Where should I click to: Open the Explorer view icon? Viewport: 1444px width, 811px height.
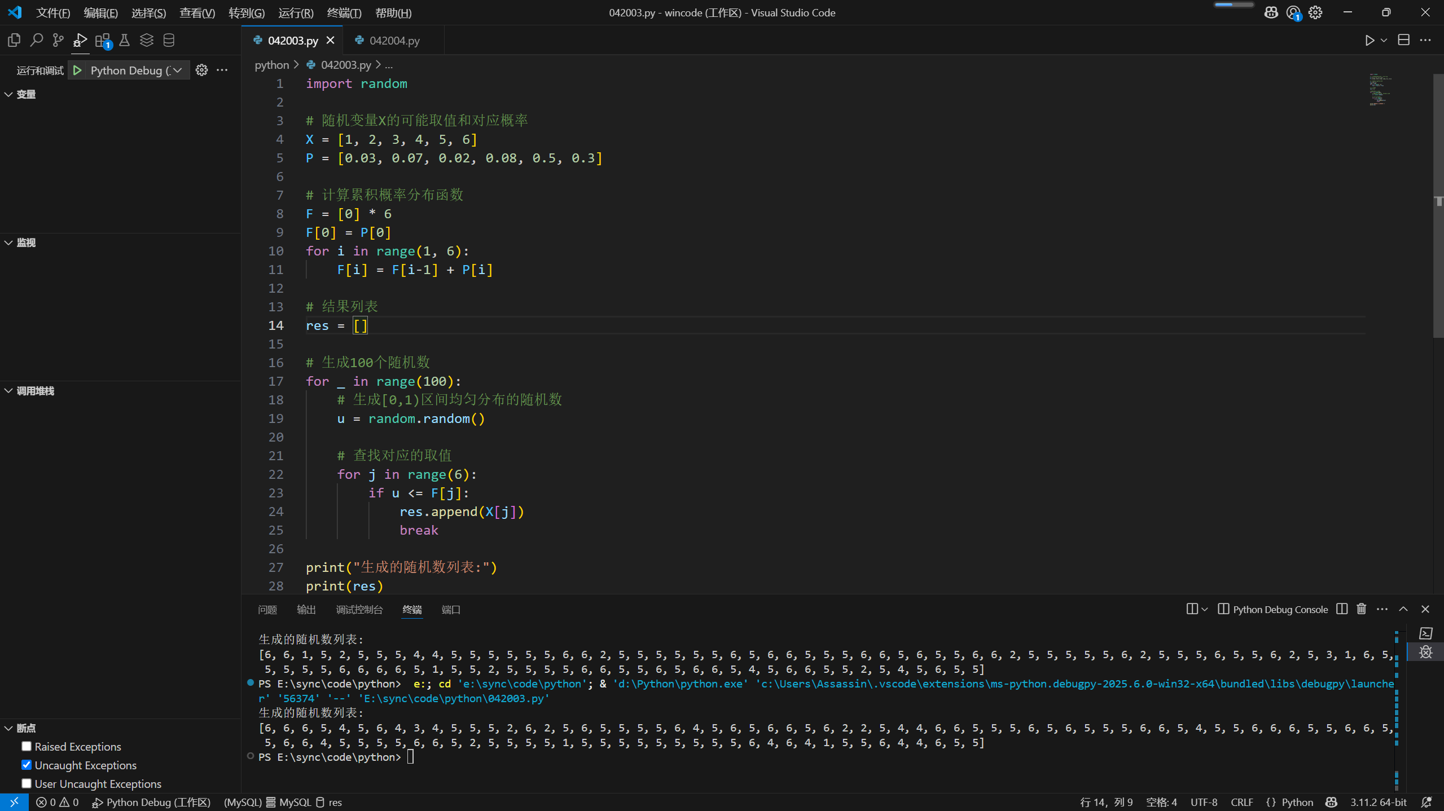pyautogui.click(x=14, y=40)
